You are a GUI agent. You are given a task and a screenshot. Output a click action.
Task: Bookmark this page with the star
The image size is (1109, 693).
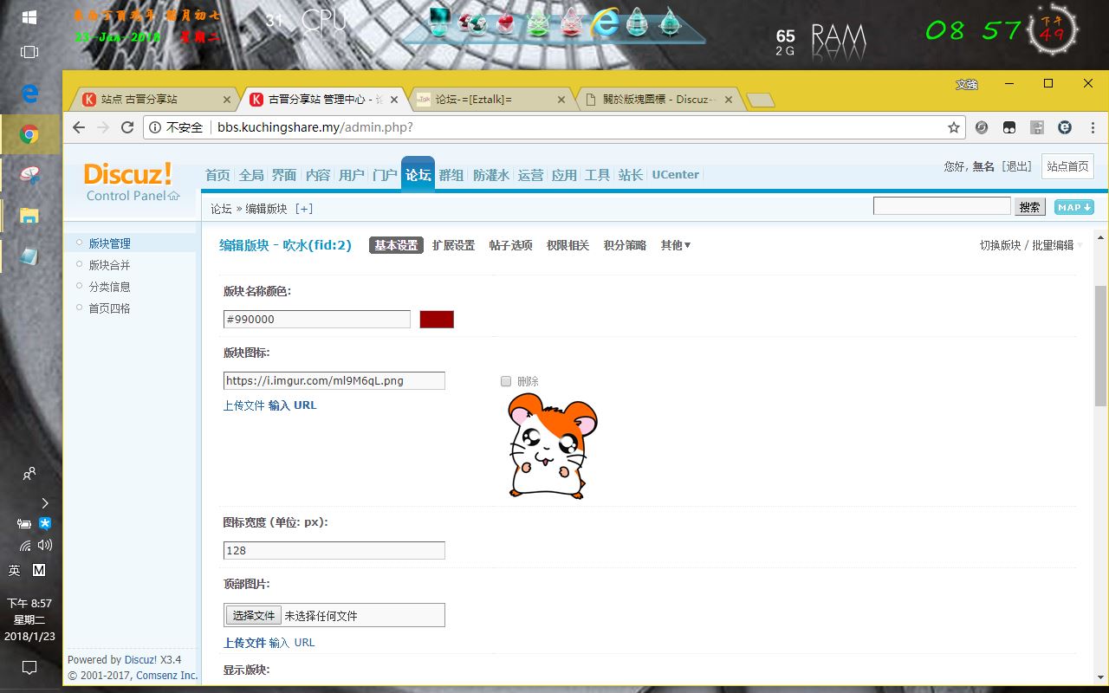(x=954, y=127)
